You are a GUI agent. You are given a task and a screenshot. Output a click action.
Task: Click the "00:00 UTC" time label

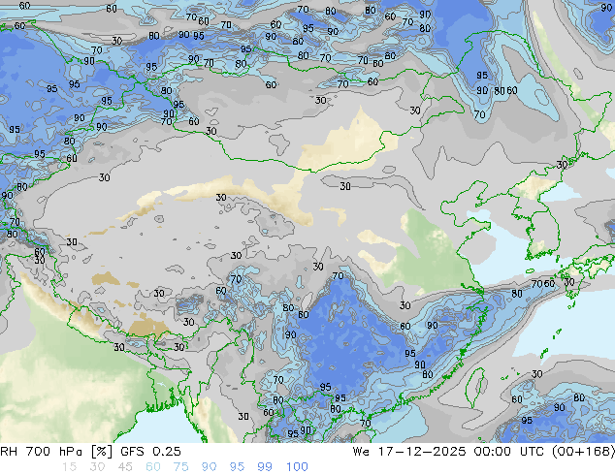[x=509, y=452]
